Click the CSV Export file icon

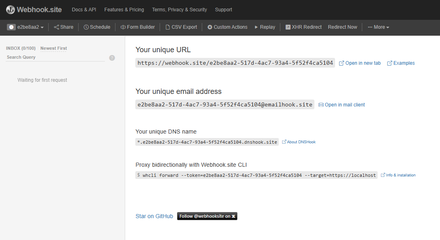168,27
